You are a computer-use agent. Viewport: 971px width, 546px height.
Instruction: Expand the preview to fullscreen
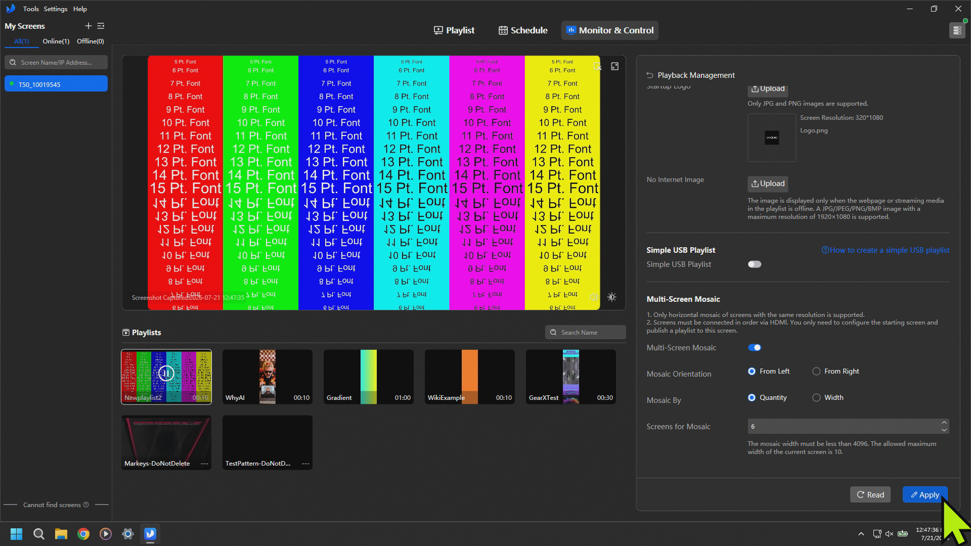click(x=614, y=66)
